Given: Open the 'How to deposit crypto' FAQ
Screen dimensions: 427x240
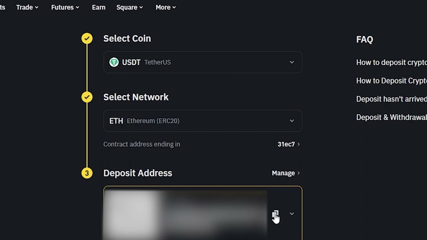Looking at the screenshot, I should [391, 62].
